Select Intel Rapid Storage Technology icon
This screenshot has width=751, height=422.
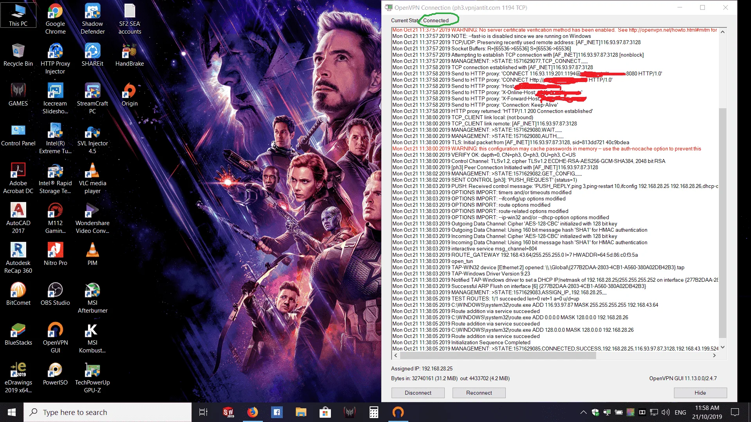point(55,178)
